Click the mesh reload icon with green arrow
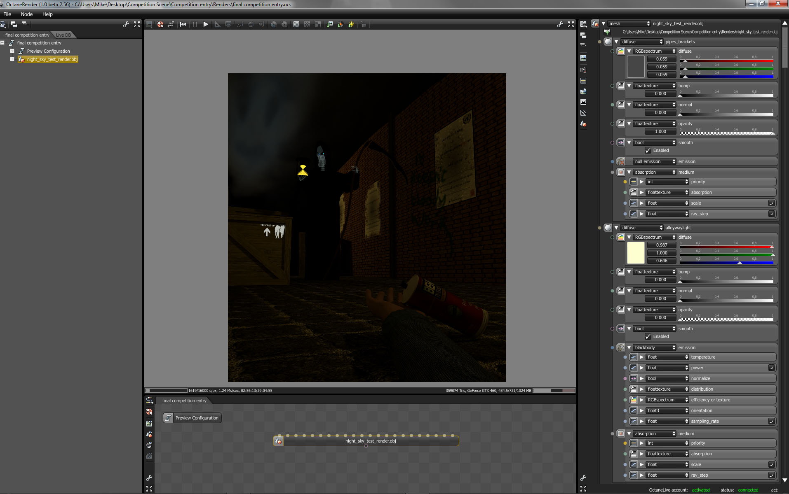This screenshot has width=789, height=494. (607, 32)
